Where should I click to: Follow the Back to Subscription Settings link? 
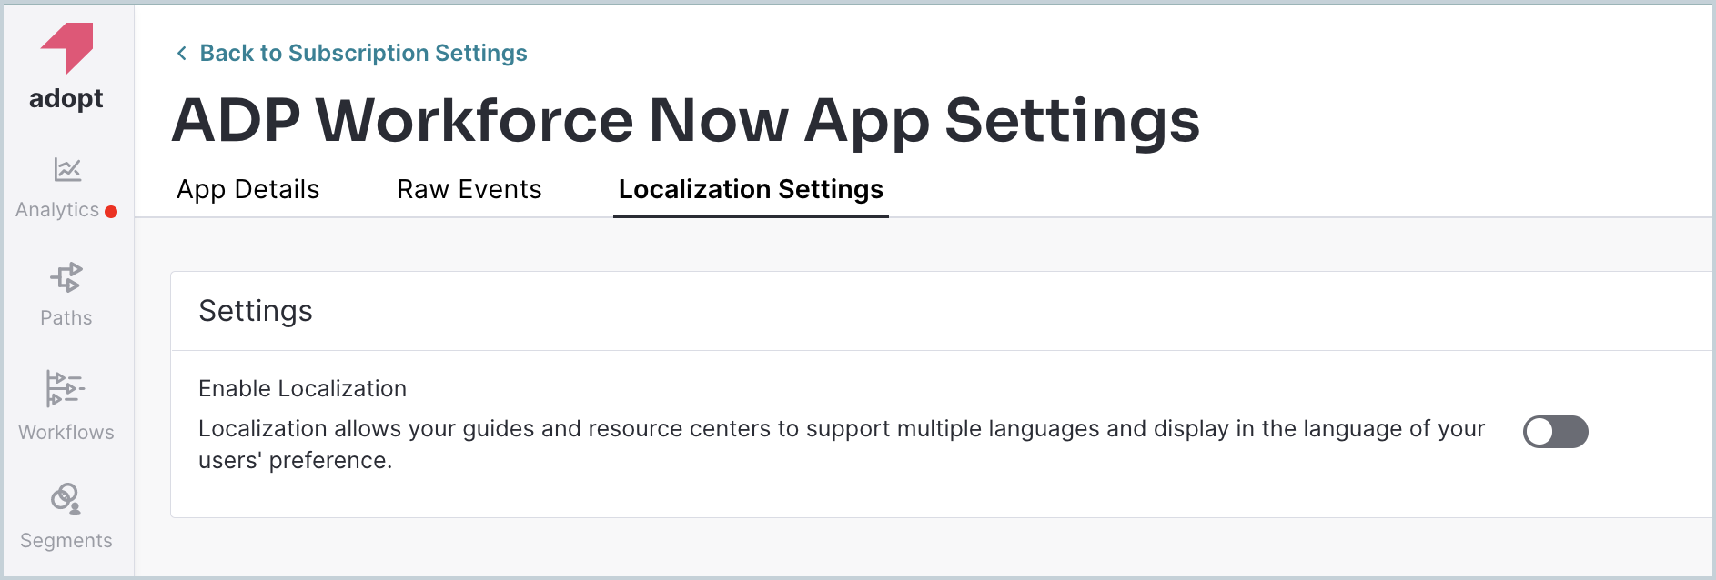tap(363, 53)
